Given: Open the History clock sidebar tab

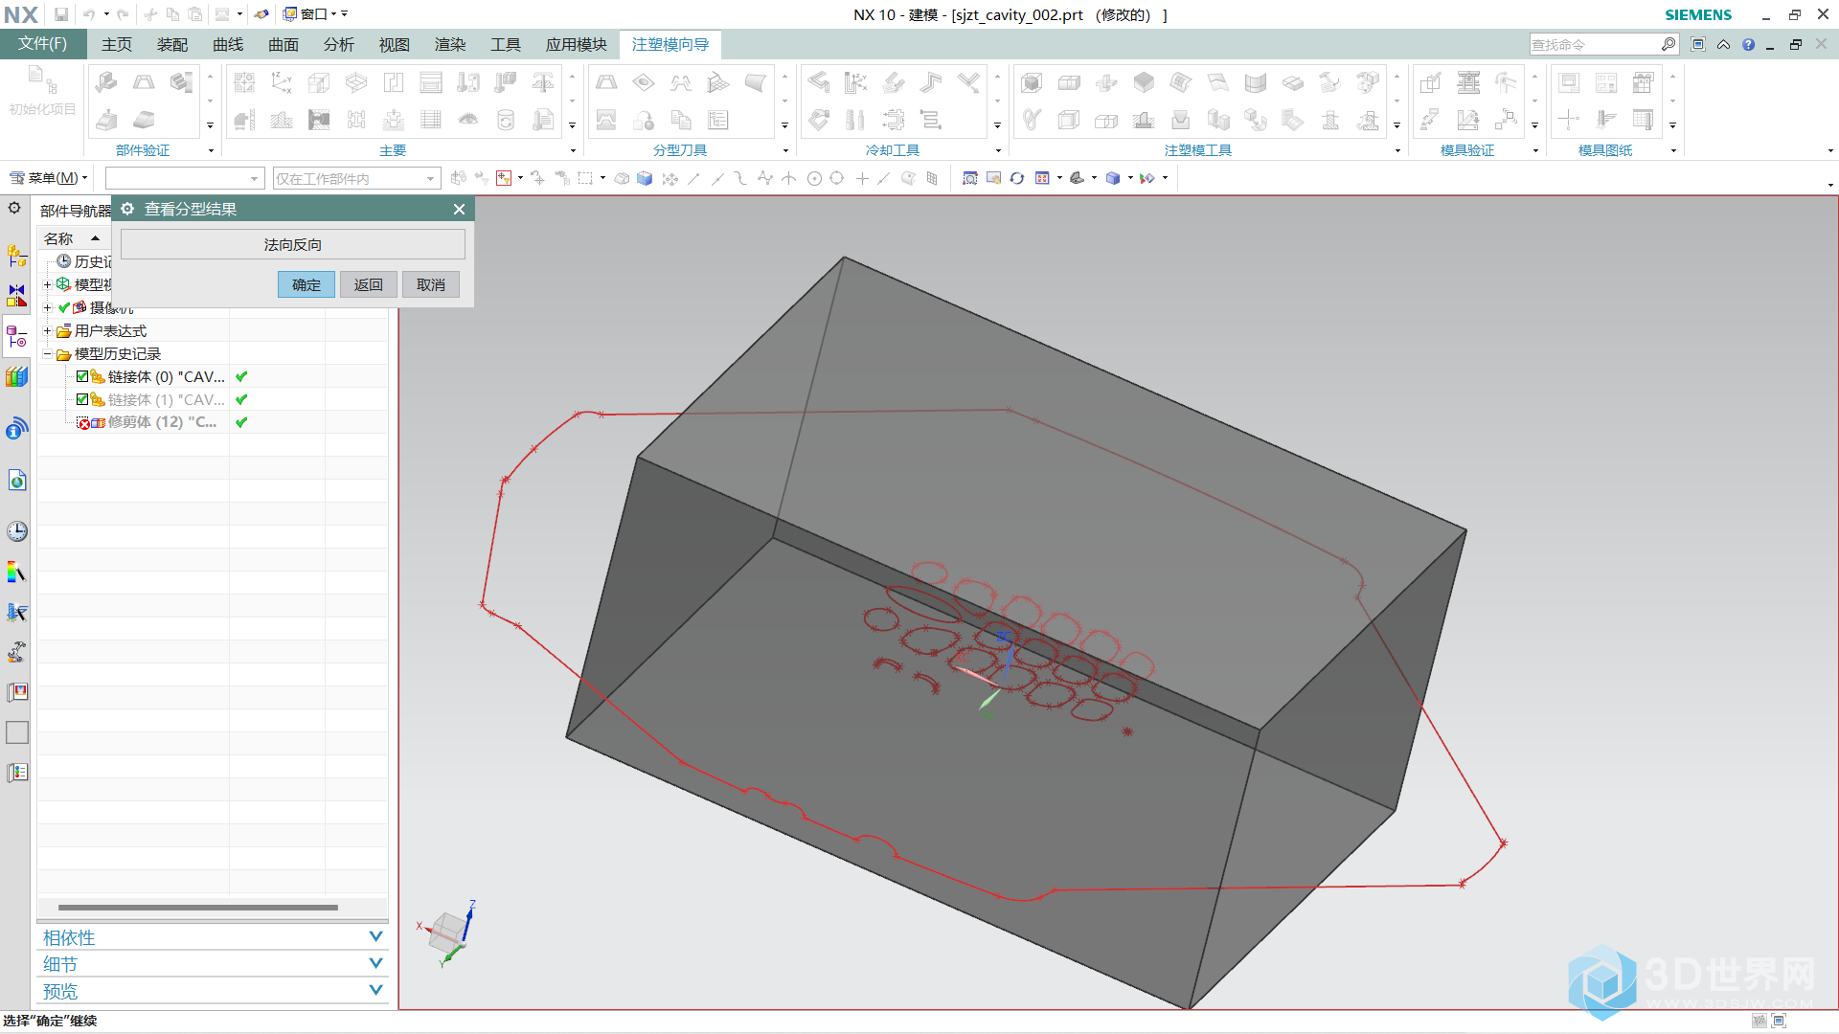Looking at the screenshot, I should tap(16, 531).
